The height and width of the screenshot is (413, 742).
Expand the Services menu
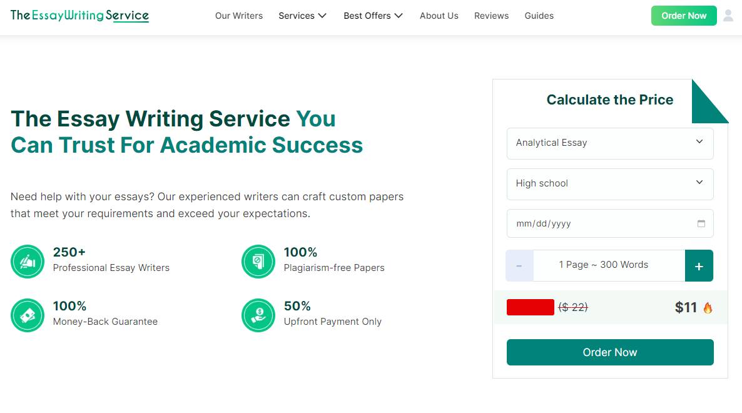[302, 16]
